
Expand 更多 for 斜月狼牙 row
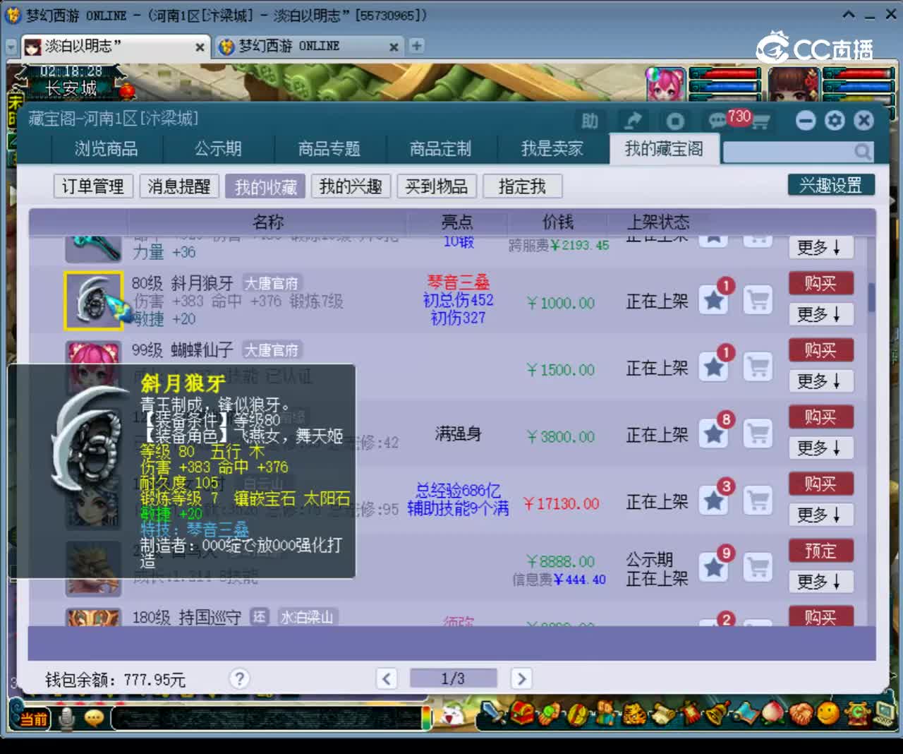(821, 314)
